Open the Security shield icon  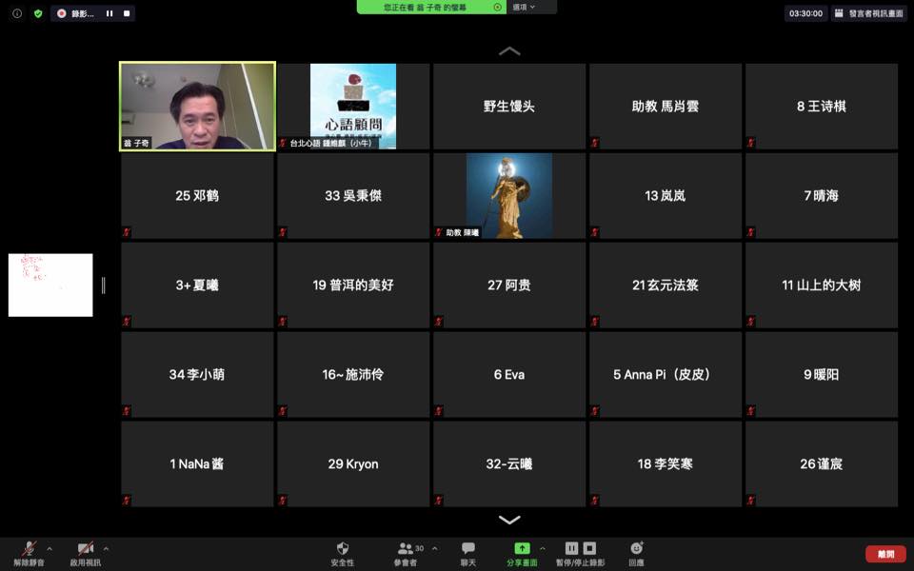pos(343,549)
